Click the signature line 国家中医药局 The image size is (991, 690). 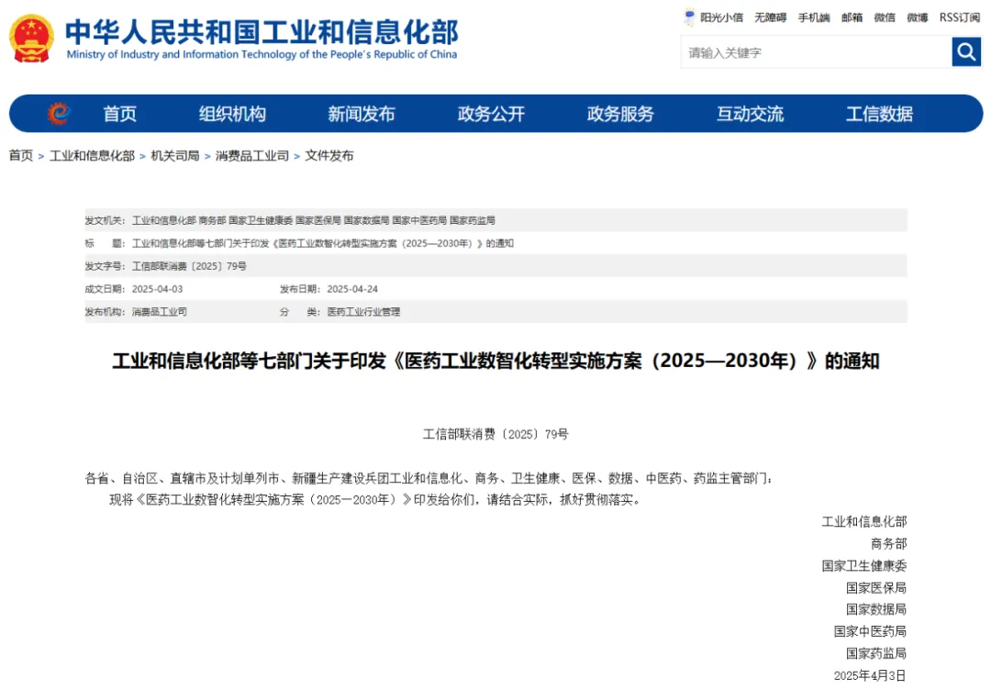point(870,631)
